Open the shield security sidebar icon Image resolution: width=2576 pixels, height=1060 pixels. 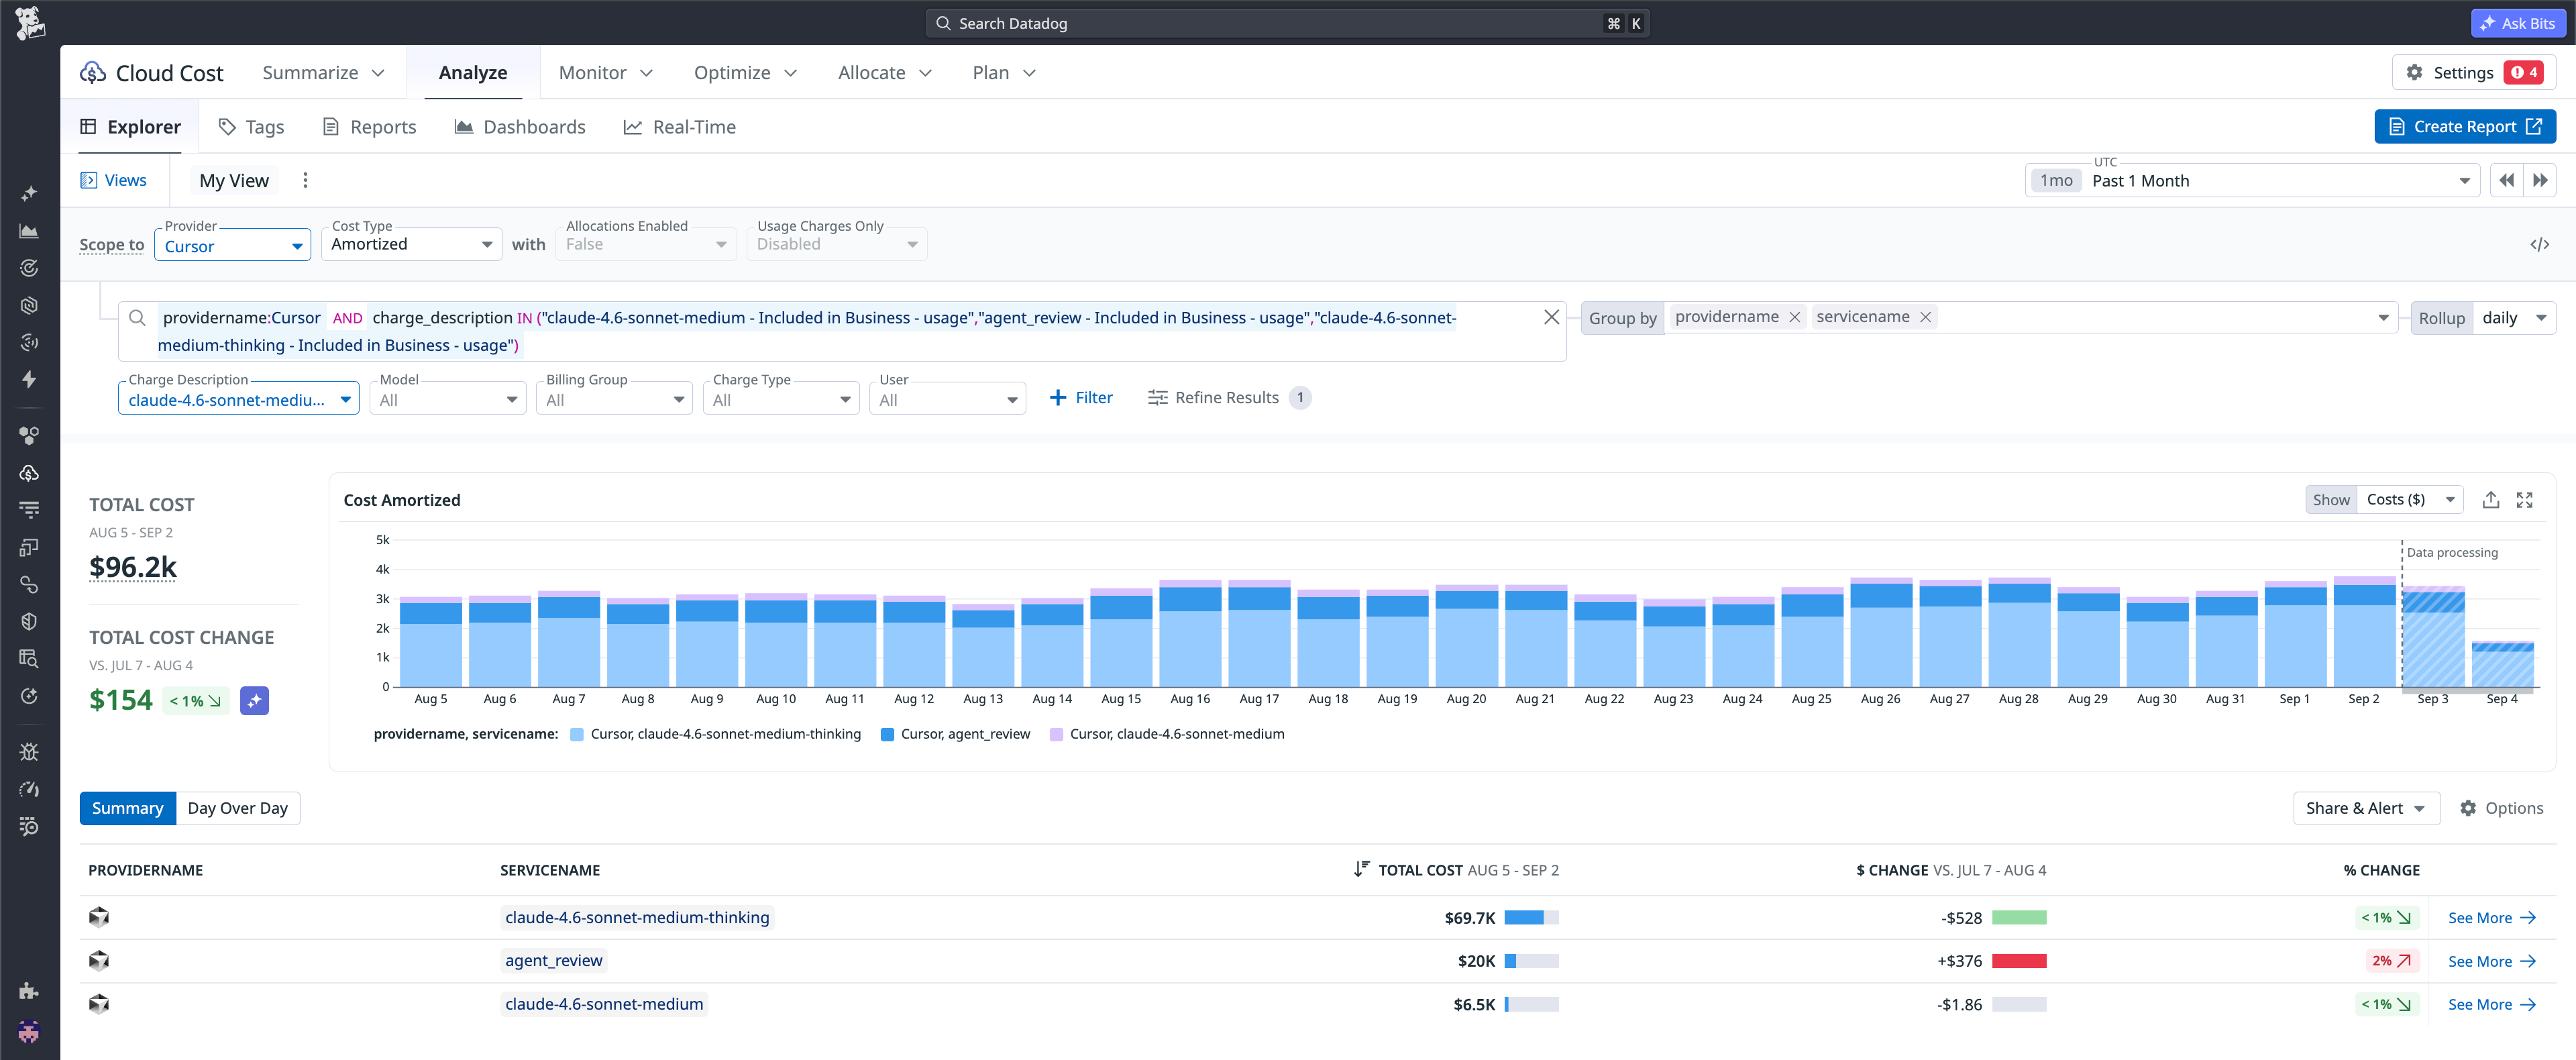click(x=29, y=621)
